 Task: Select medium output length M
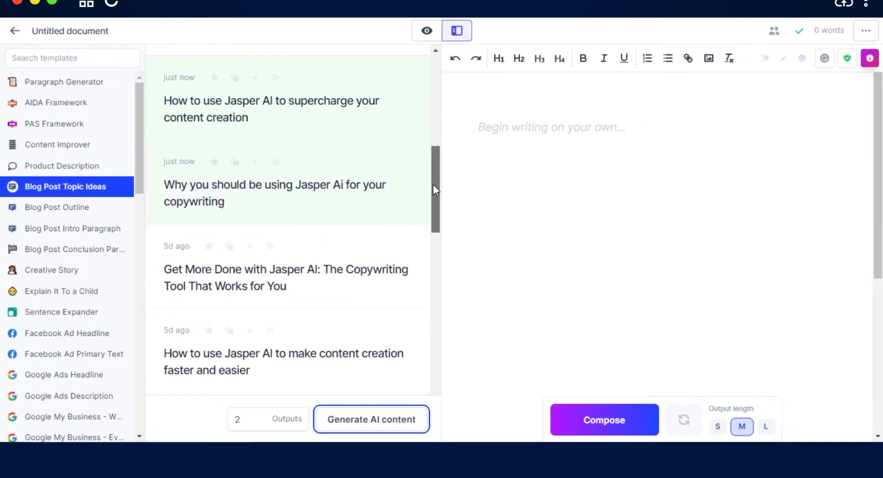pos(742,427)
